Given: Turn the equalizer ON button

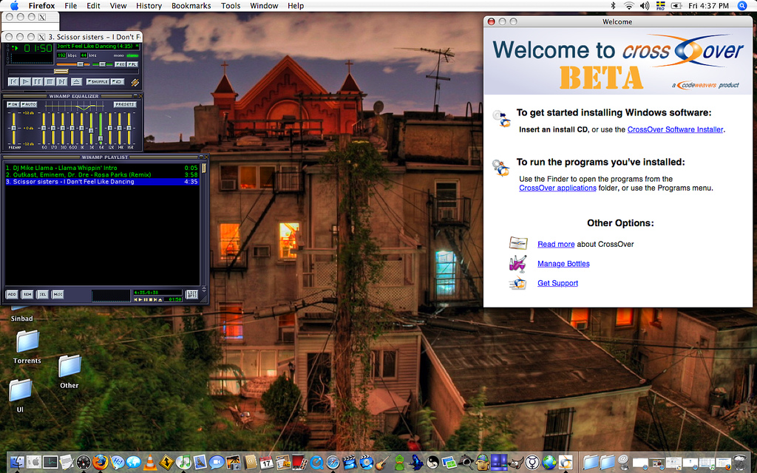Looking at the screenshot, I should click(13, 104).
